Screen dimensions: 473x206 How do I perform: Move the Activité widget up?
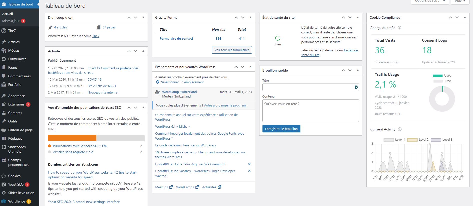pos(129,51)
